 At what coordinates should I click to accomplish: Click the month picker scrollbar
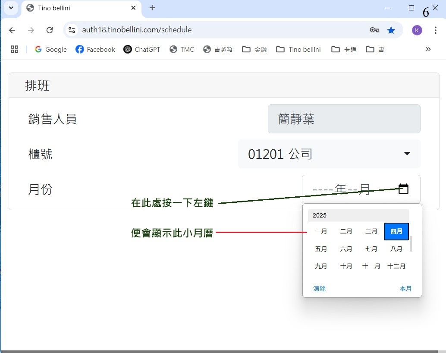tap(411, 244)
